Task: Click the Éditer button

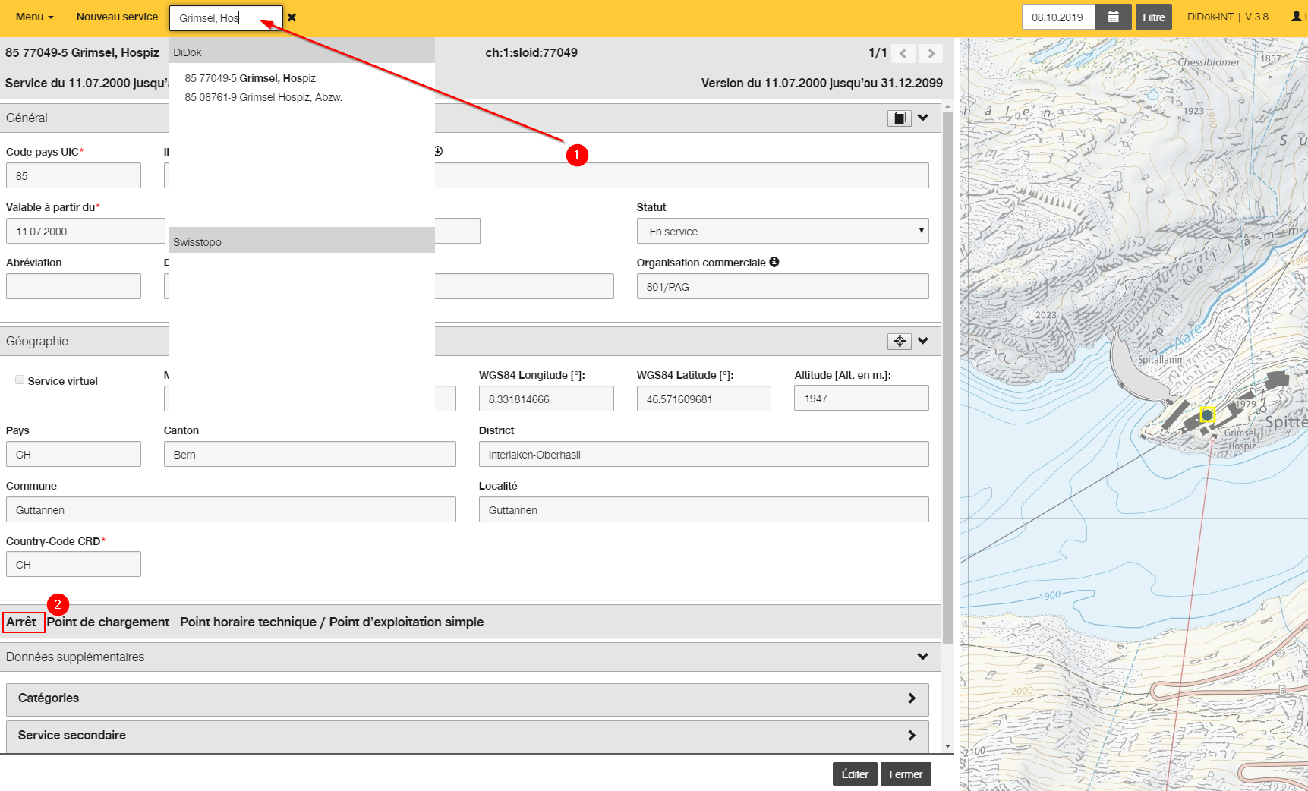Action: [855, 774]
